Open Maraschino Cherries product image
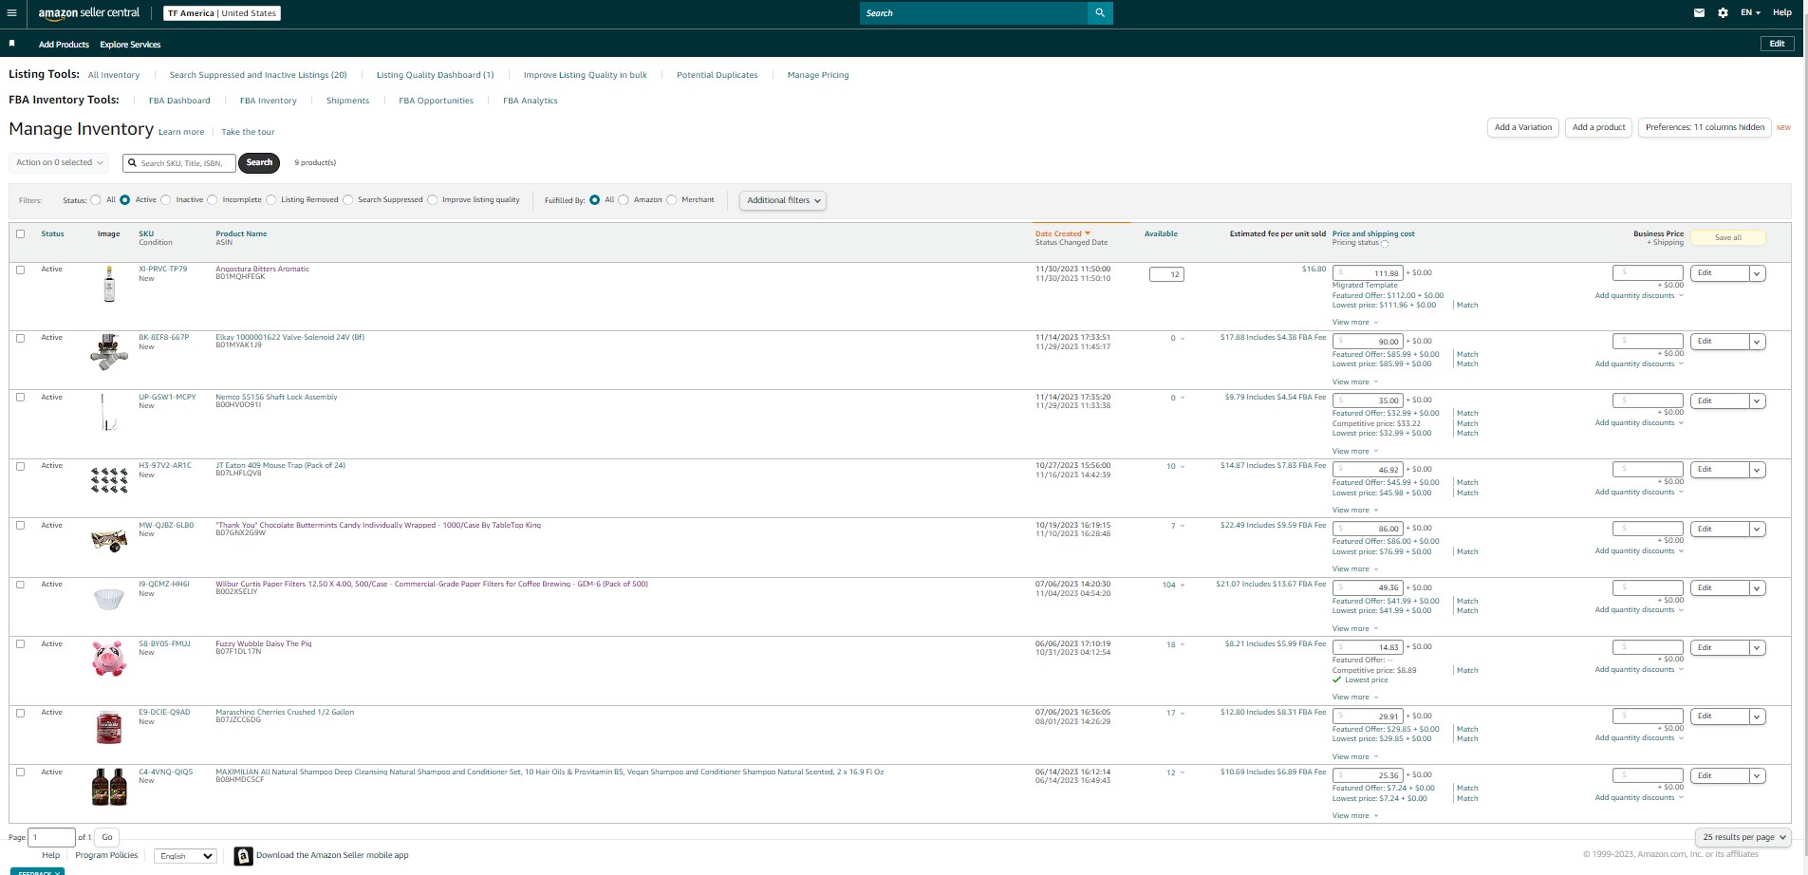 tap(109, 727)
